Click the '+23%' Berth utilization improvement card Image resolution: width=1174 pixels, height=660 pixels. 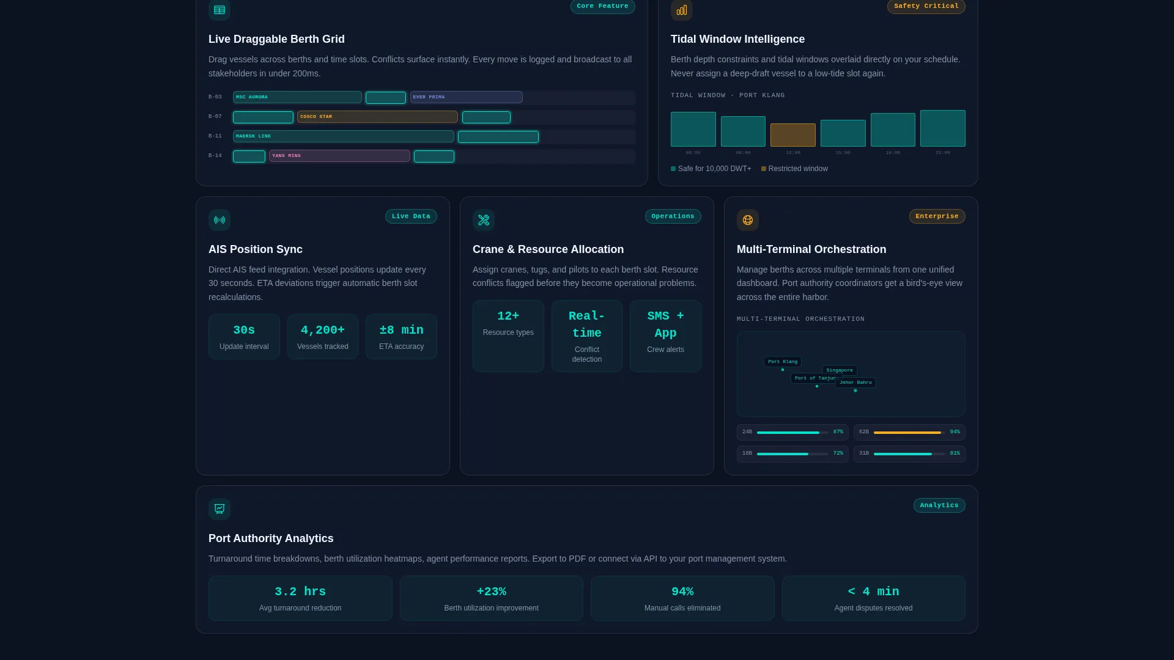point(492,598)
